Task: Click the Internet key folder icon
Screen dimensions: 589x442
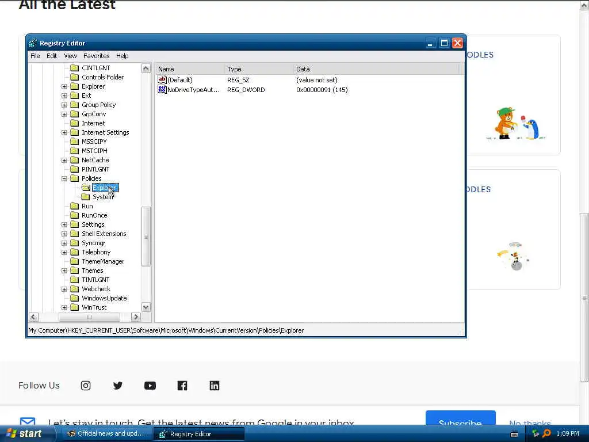Action: (x=74, y=123)
